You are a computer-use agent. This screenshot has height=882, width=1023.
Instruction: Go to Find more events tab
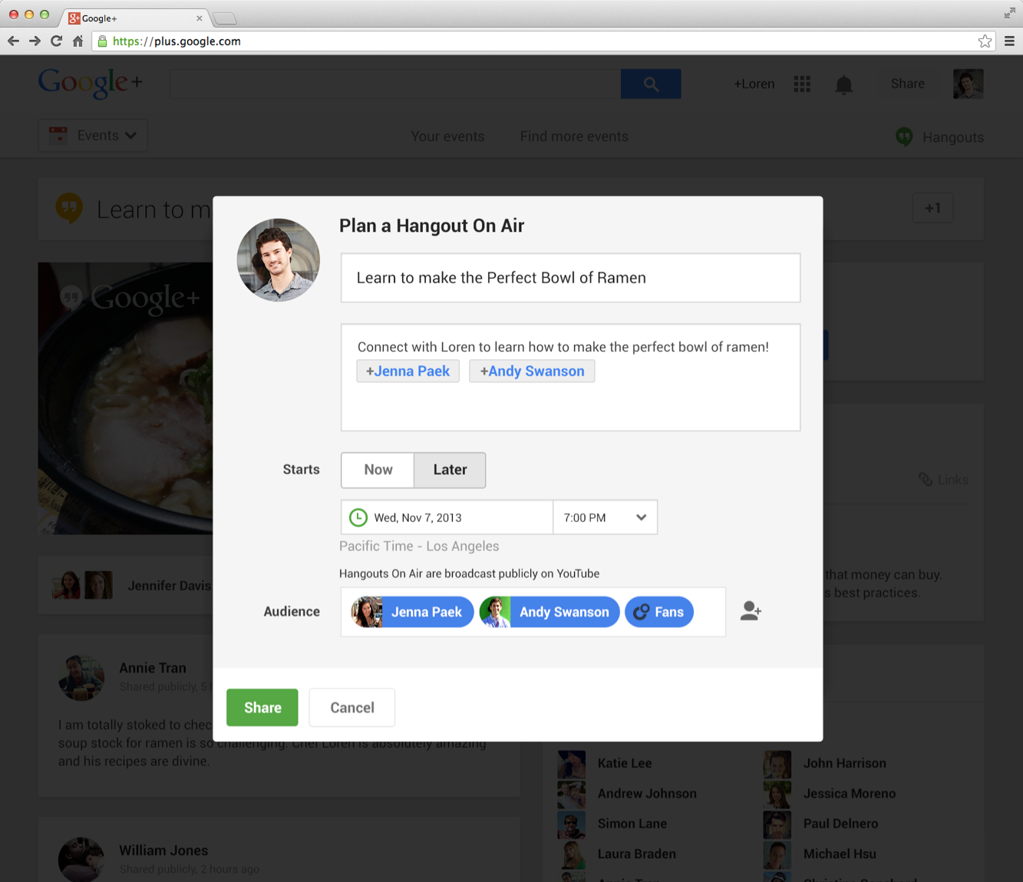coord(574,137)
